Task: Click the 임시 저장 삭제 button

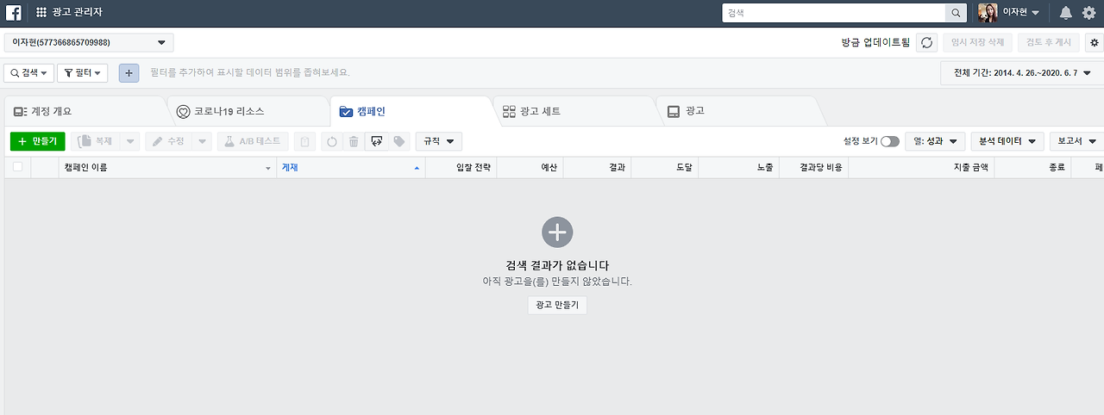Action: coord(977,42)
